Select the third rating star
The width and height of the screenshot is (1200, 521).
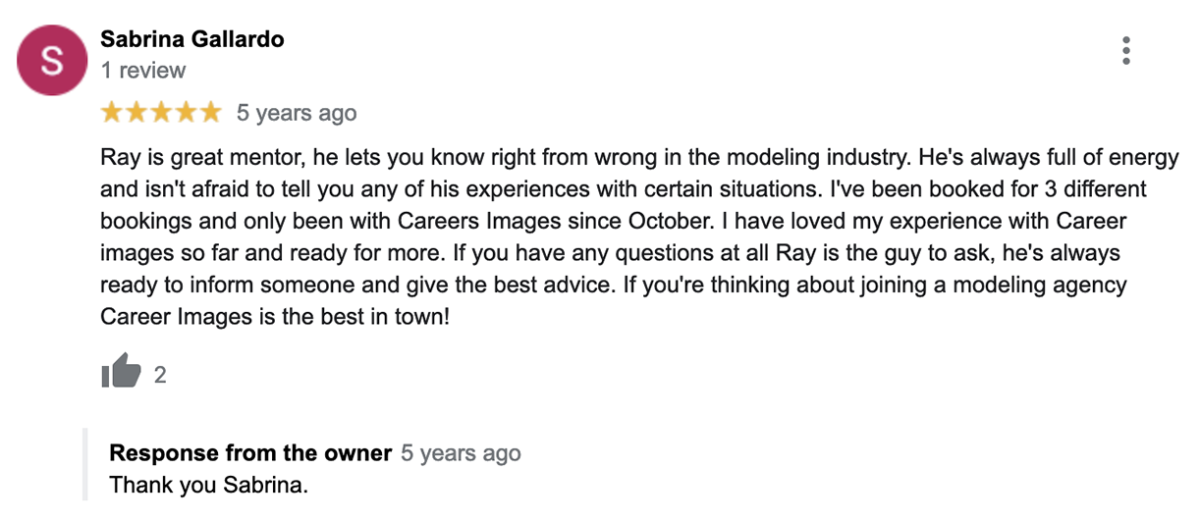[161, 113]
